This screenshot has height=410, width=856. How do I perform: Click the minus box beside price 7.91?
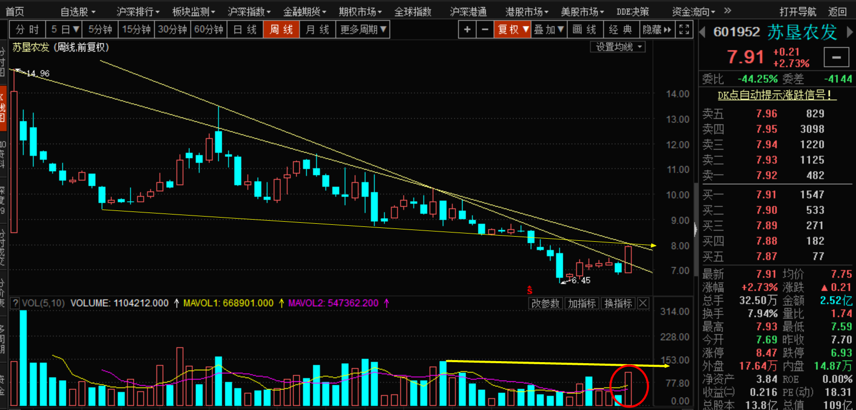click(836, 57)
